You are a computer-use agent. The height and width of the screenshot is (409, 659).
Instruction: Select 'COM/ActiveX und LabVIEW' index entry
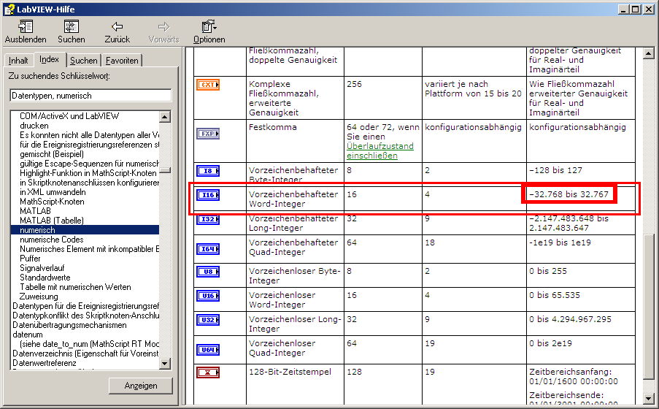[69, 116]
